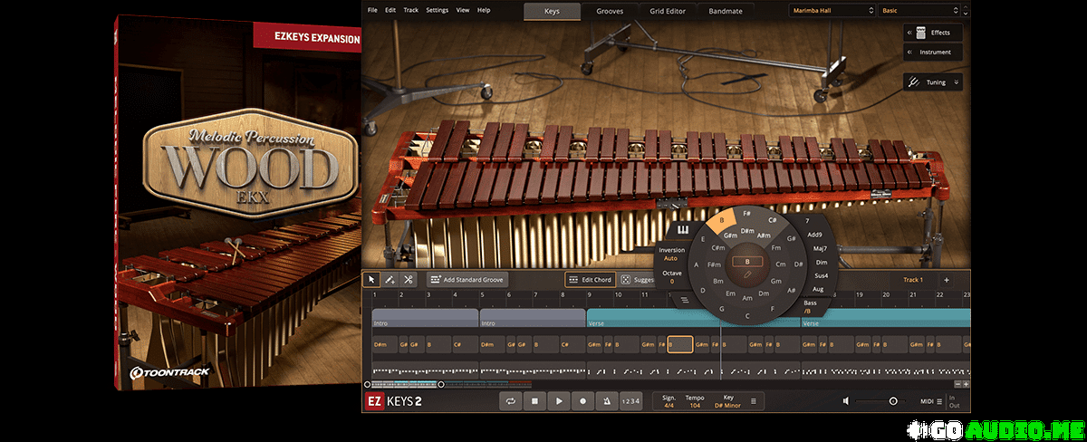
Task: Open the MIDI settings menu icon
Action: [939, 401]
